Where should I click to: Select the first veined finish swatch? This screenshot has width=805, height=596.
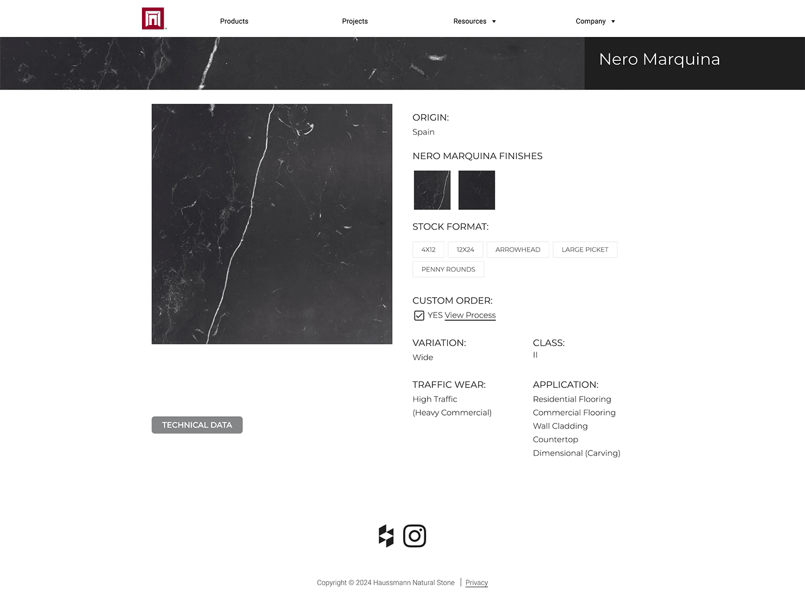click(x=432, y=190)
